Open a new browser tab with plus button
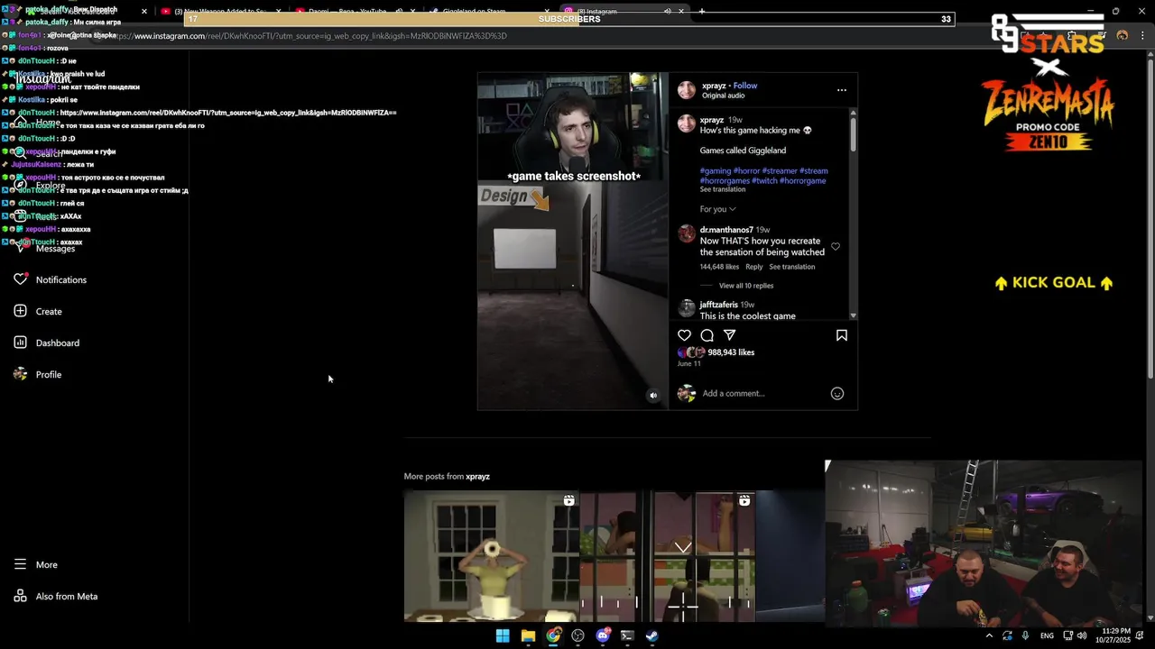Viewport: 1155px width, 649px height. [702, 11]
